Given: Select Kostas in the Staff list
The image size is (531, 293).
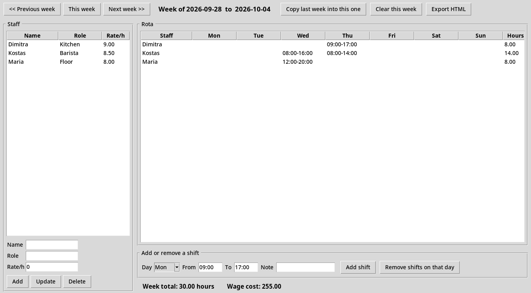Looking at the screenshot, I should click(68, 53).
